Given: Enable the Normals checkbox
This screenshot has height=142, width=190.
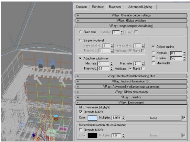Looking at the screenshot, I should [x=153, y=53].
